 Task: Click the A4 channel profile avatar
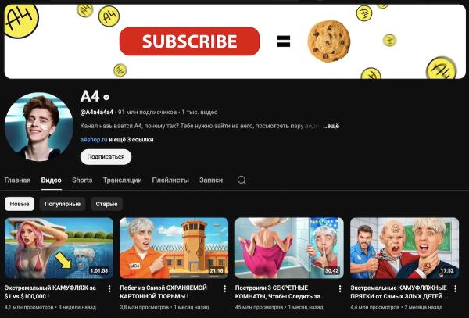[38, 127]
